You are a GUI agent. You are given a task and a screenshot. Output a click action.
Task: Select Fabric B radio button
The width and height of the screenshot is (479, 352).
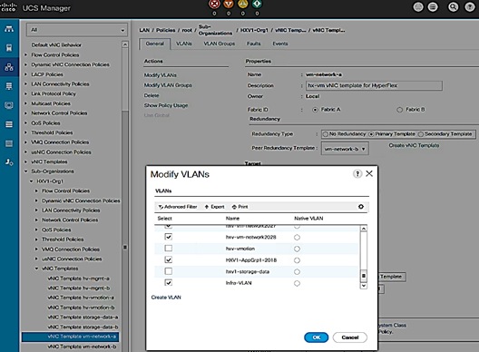[x=399, y=110]
